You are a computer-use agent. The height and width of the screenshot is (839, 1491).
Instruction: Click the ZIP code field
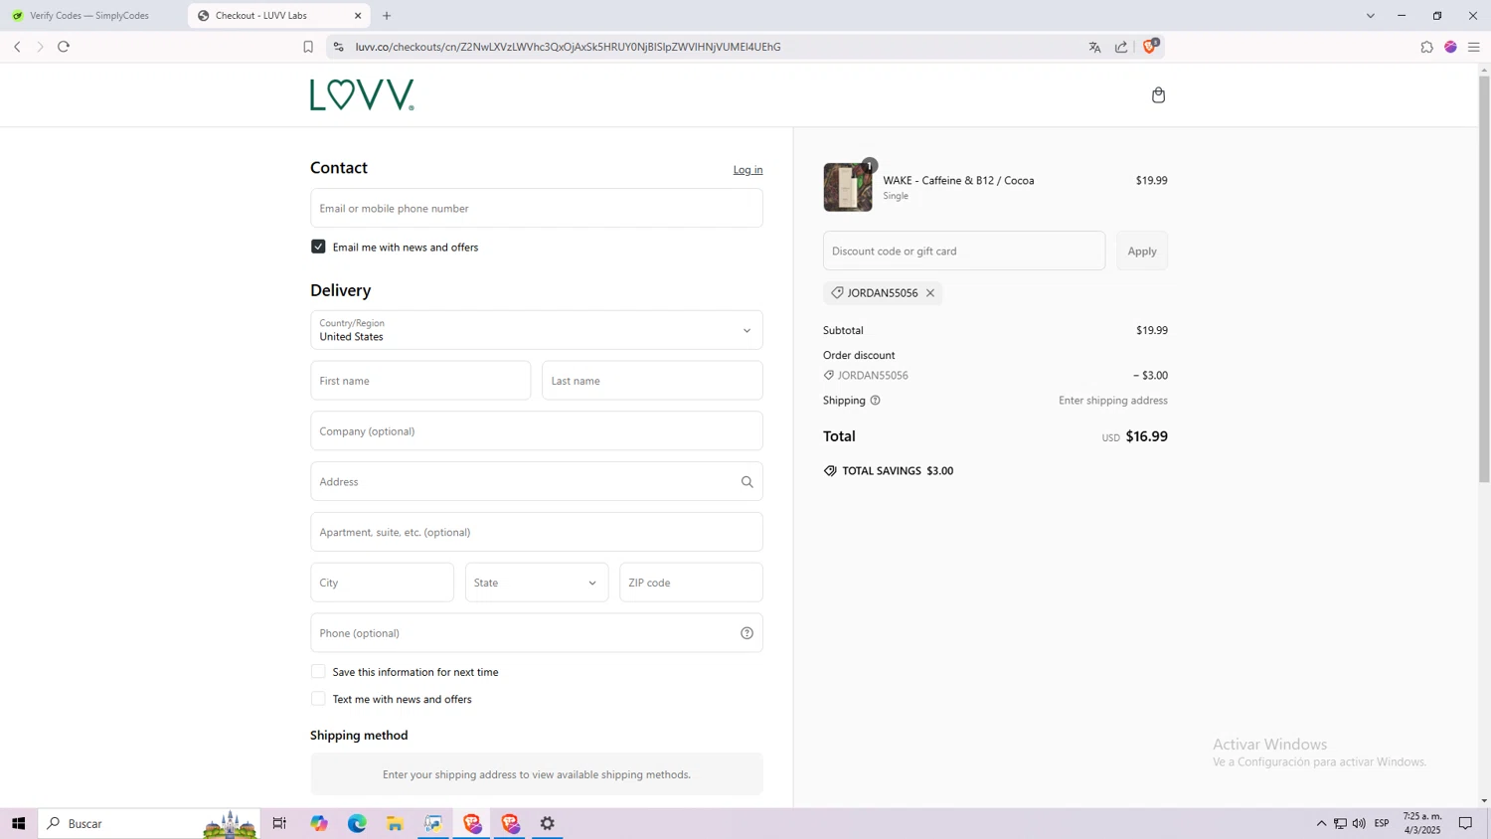click(691, 583)
